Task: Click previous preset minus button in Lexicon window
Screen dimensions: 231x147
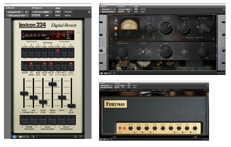Action: (33, 16)
